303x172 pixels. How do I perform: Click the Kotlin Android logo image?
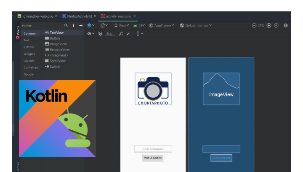pyautogui.click(x=57, y=118)
